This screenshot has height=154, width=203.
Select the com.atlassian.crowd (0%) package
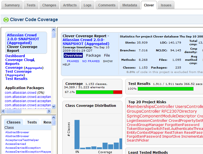pos(24,93)
